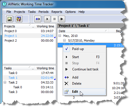
Task: Click the Edit icon in context menu
Action: point(67,92)
